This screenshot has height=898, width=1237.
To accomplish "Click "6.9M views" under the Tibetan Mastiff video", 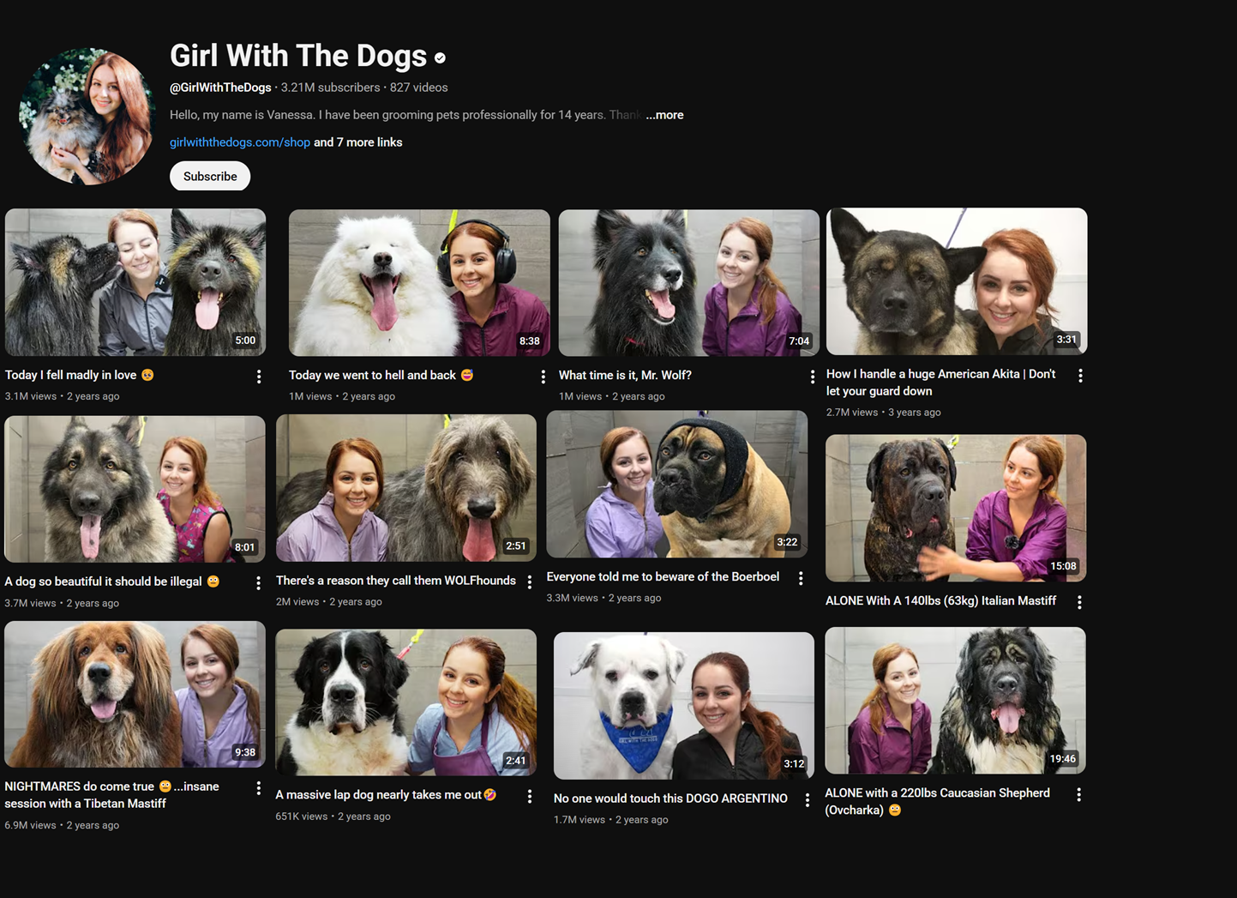I will [x=31, y=825].
